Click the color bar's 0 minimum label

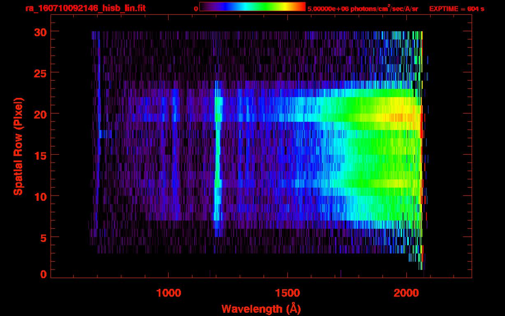tap(196, 9)
